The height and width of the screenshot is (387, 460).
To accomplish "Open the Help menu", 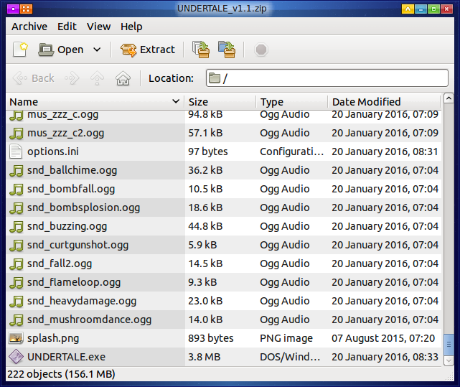I will point(131,27).
